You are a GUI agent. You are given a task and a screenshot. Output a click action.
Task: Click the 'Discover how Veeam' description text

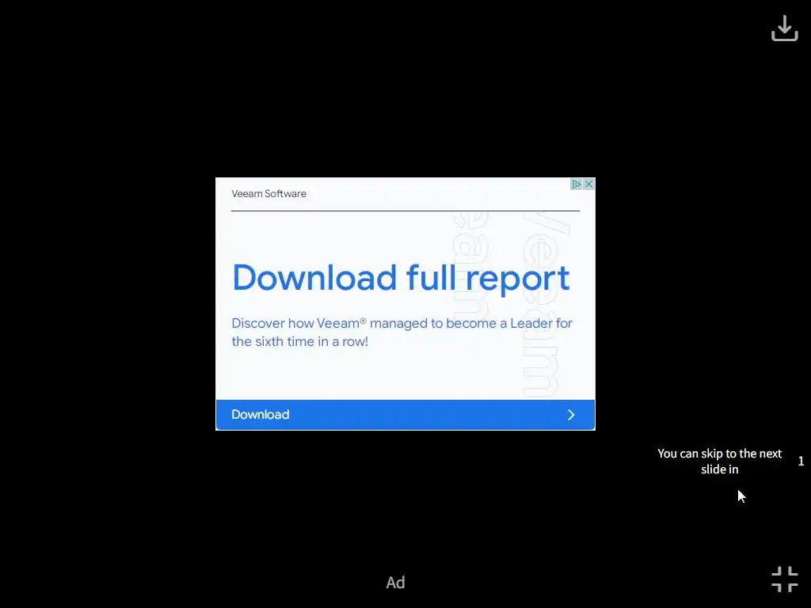click(402, 332)
